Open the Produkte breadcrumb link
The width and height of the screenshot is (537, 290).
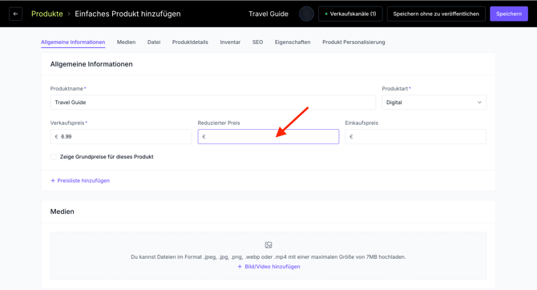coord(47,14)
